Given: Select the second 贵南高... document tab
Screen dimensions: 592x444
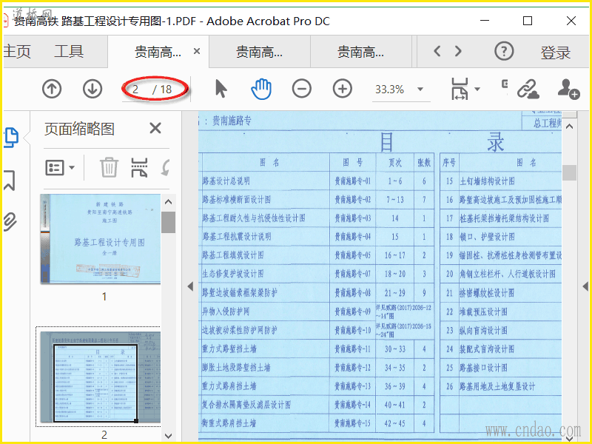Looking at the screenshot, I should 260,52.
